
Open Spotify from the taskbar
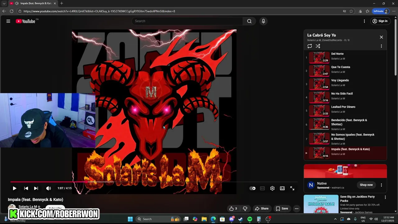pos(250,219)
